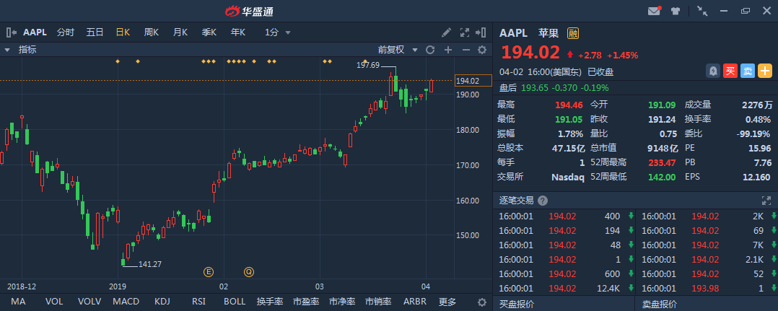Click the 成交量 value 2276万

tap(757, 105)
